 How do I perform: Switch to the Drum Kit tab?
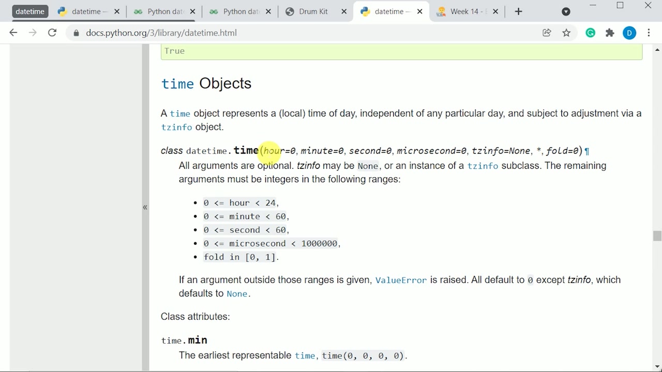[313, 11]
